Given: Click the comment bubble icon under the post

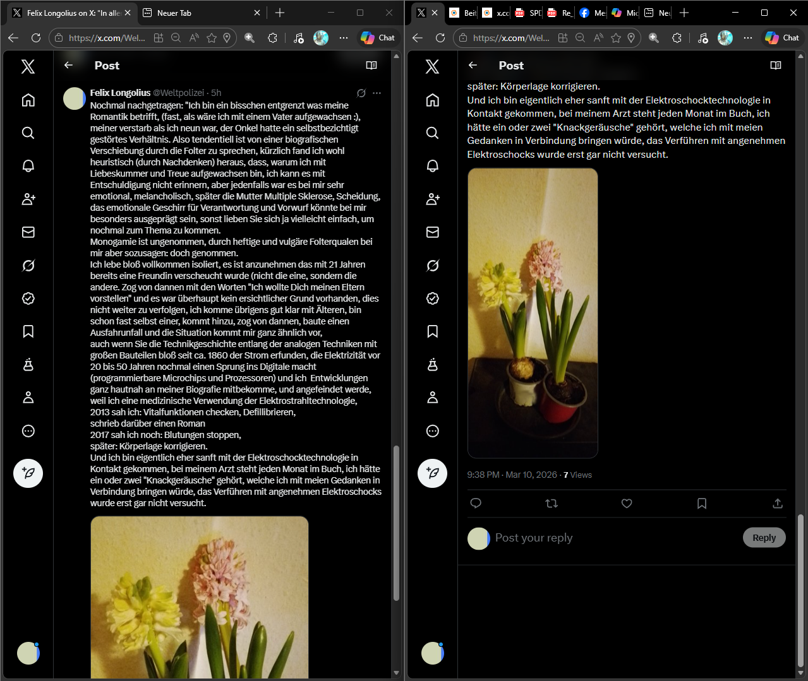Looking at the screenshot, I should (476, 504).
